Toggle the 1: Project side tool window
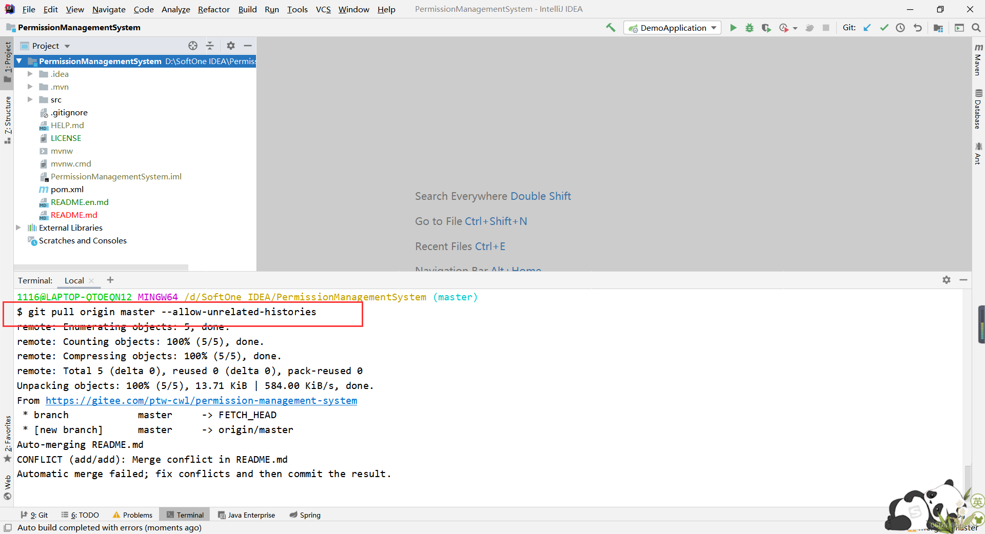The height and width of the screenshot is (534, 985). (8, 61)
